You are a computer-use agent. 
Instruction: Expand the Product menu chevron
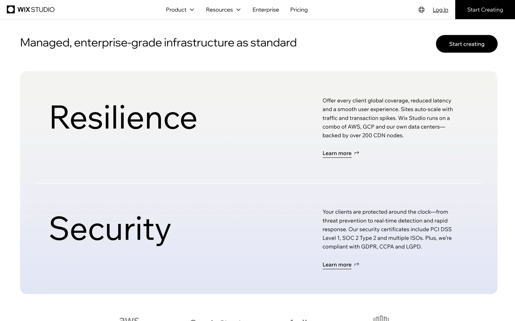(x=192, y=10)
